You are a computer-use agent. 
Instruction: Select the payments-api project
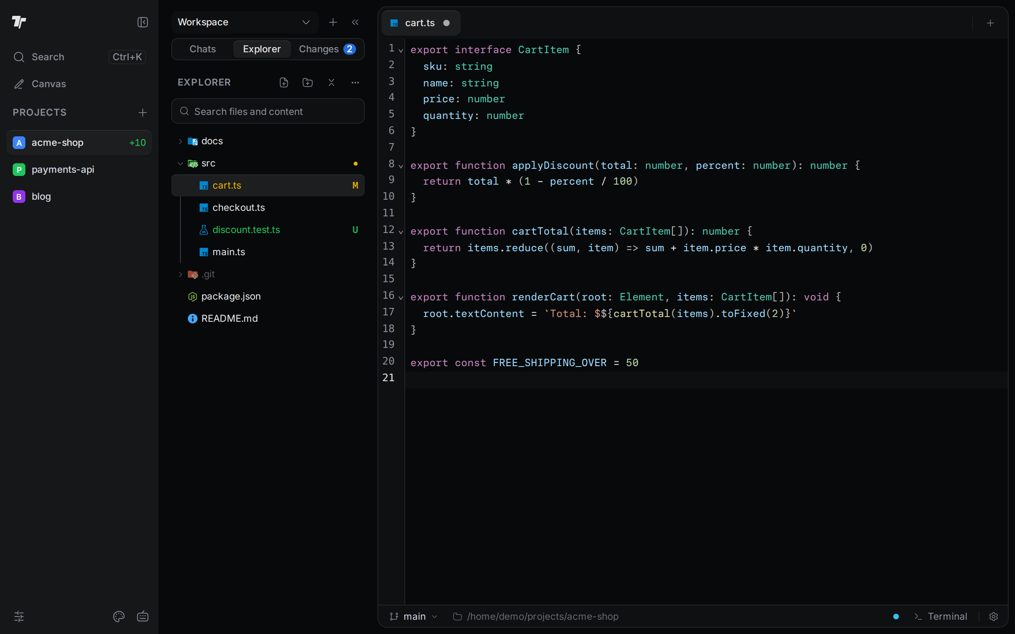[79, 170]
